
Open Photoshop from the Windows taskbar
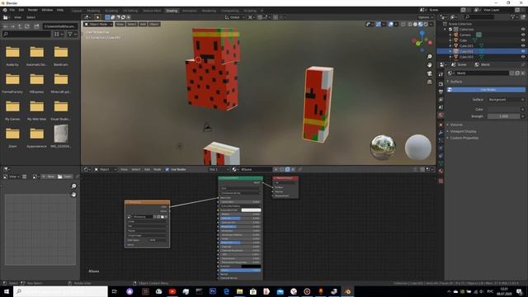(x=213, y=291)
